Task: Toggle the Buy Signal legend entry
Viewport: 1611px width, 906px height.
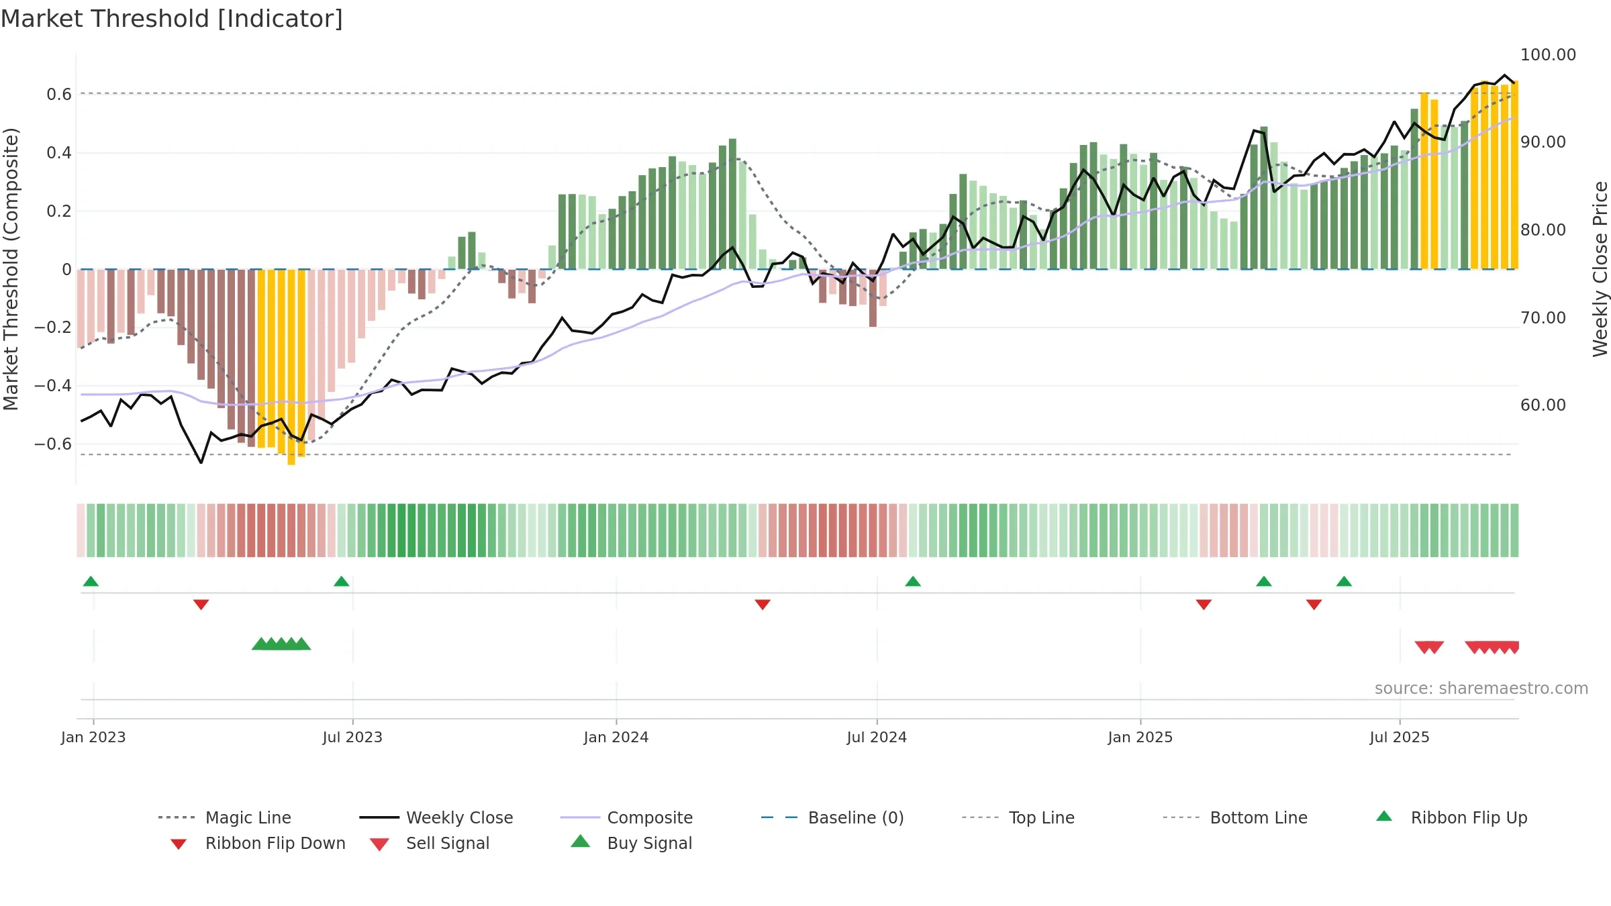Action: pyautogui.click(x=631, y=843)
